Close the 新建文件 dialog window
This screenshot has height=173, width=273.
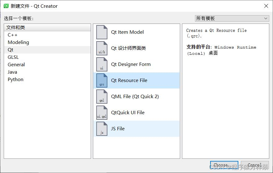point(266,6)
